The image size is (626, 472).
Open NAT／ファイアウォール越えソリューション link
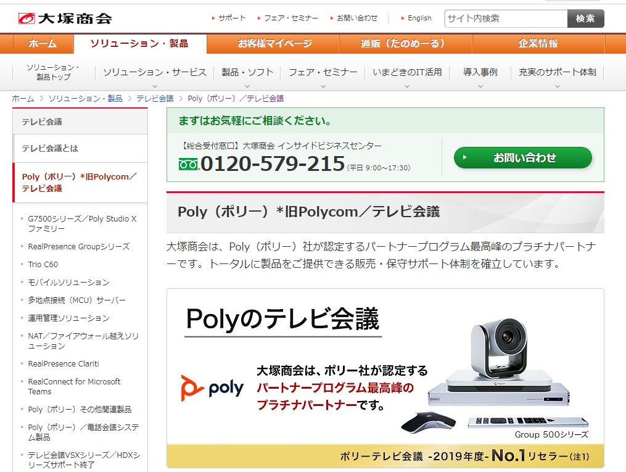click(x=83, y=341)
